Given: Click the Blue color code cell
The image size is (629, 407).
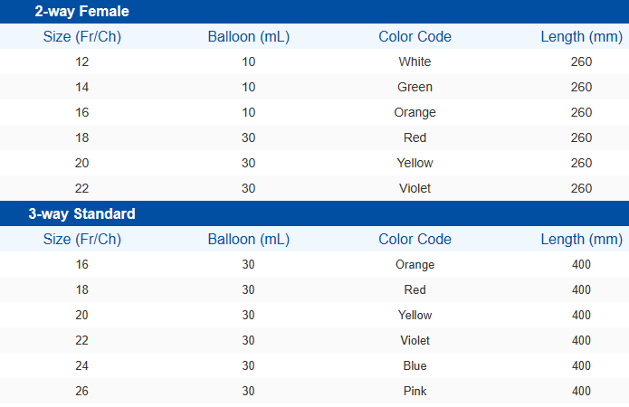Looking at the screenshot, I should coord(415,366).
